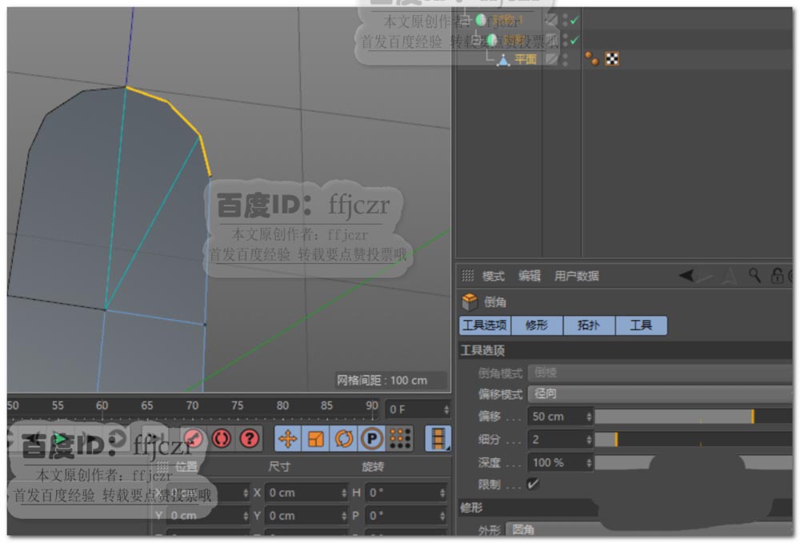Open the filmstrip playback options icon
This screenshot has width=800, height=543.
[438, 438]
